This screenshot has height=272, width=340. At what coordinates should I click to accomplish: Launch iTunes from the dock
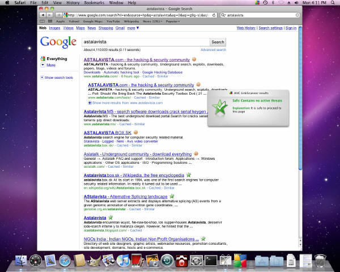tap(123, 261)
